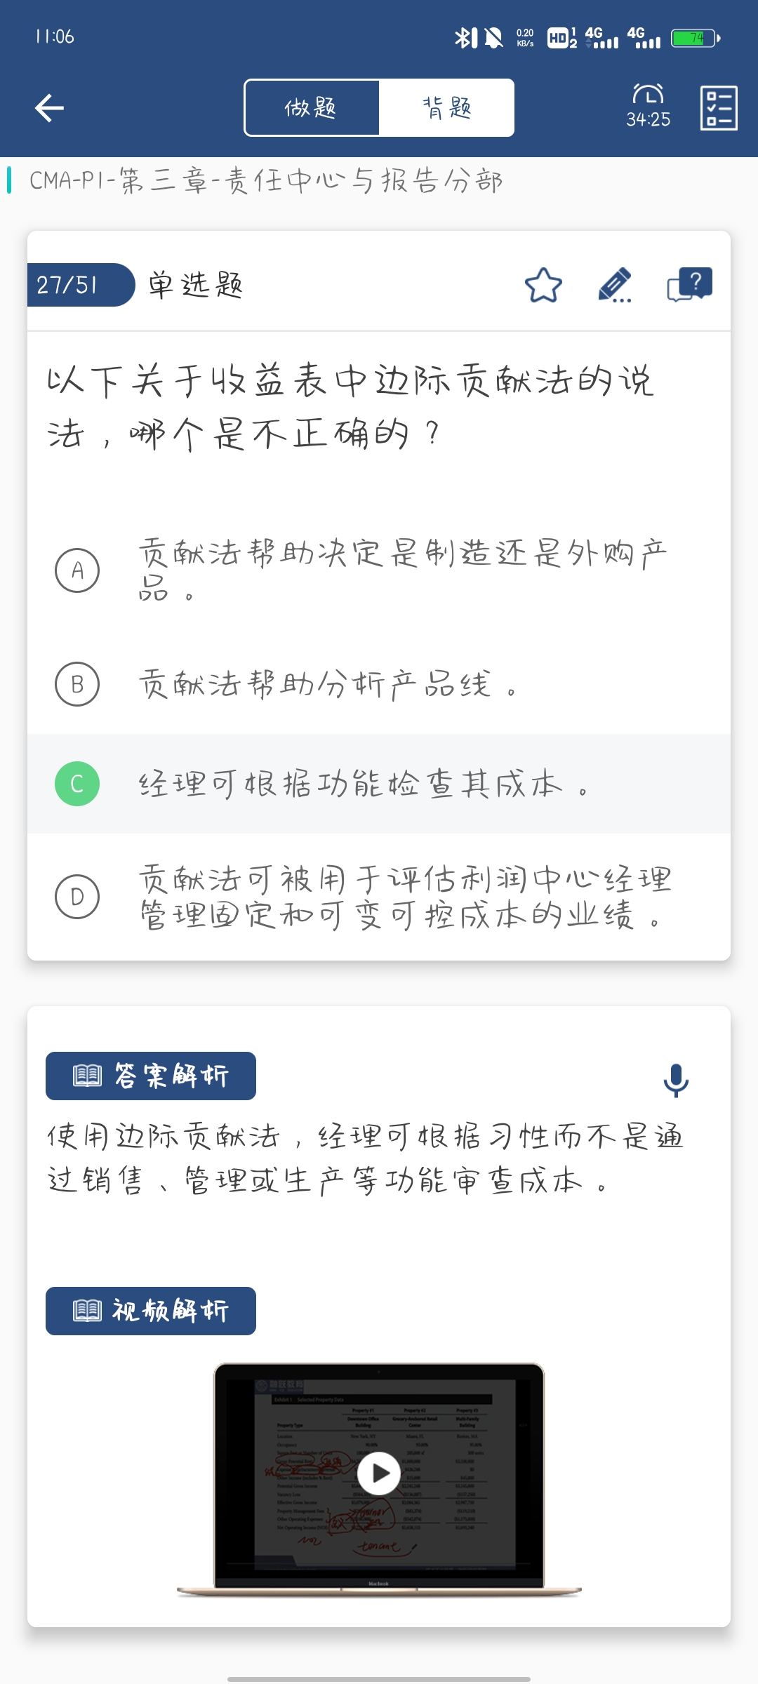Select answer option A radio button
758x1684 pixels.
(x=77, y=570)
